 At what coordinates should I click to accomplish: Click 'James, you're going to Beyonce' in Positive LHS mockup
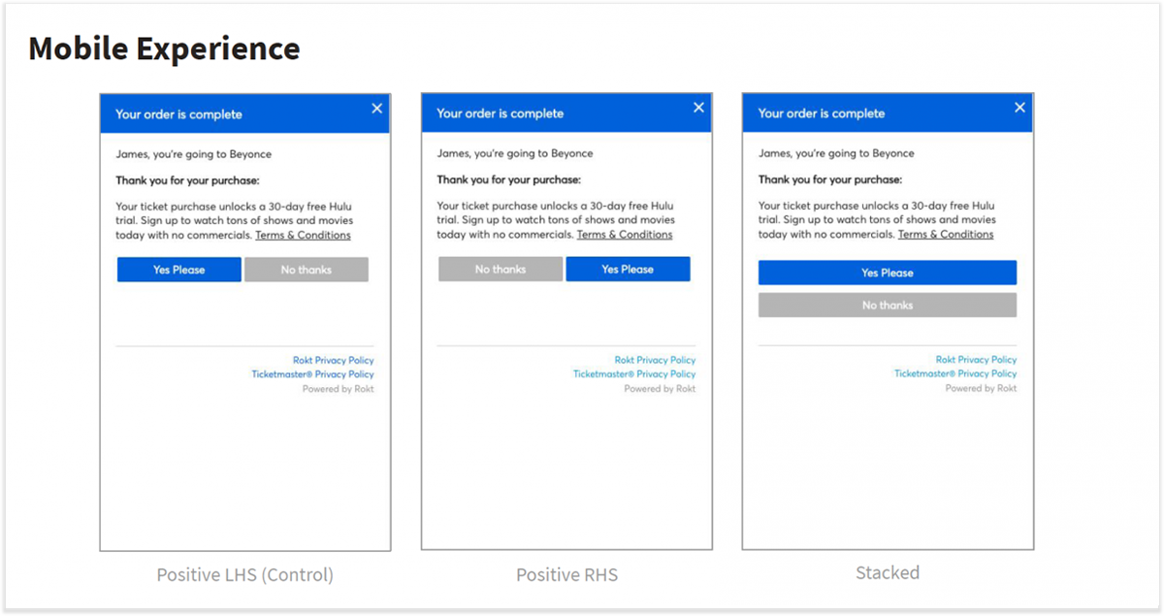tap(194, 154)
